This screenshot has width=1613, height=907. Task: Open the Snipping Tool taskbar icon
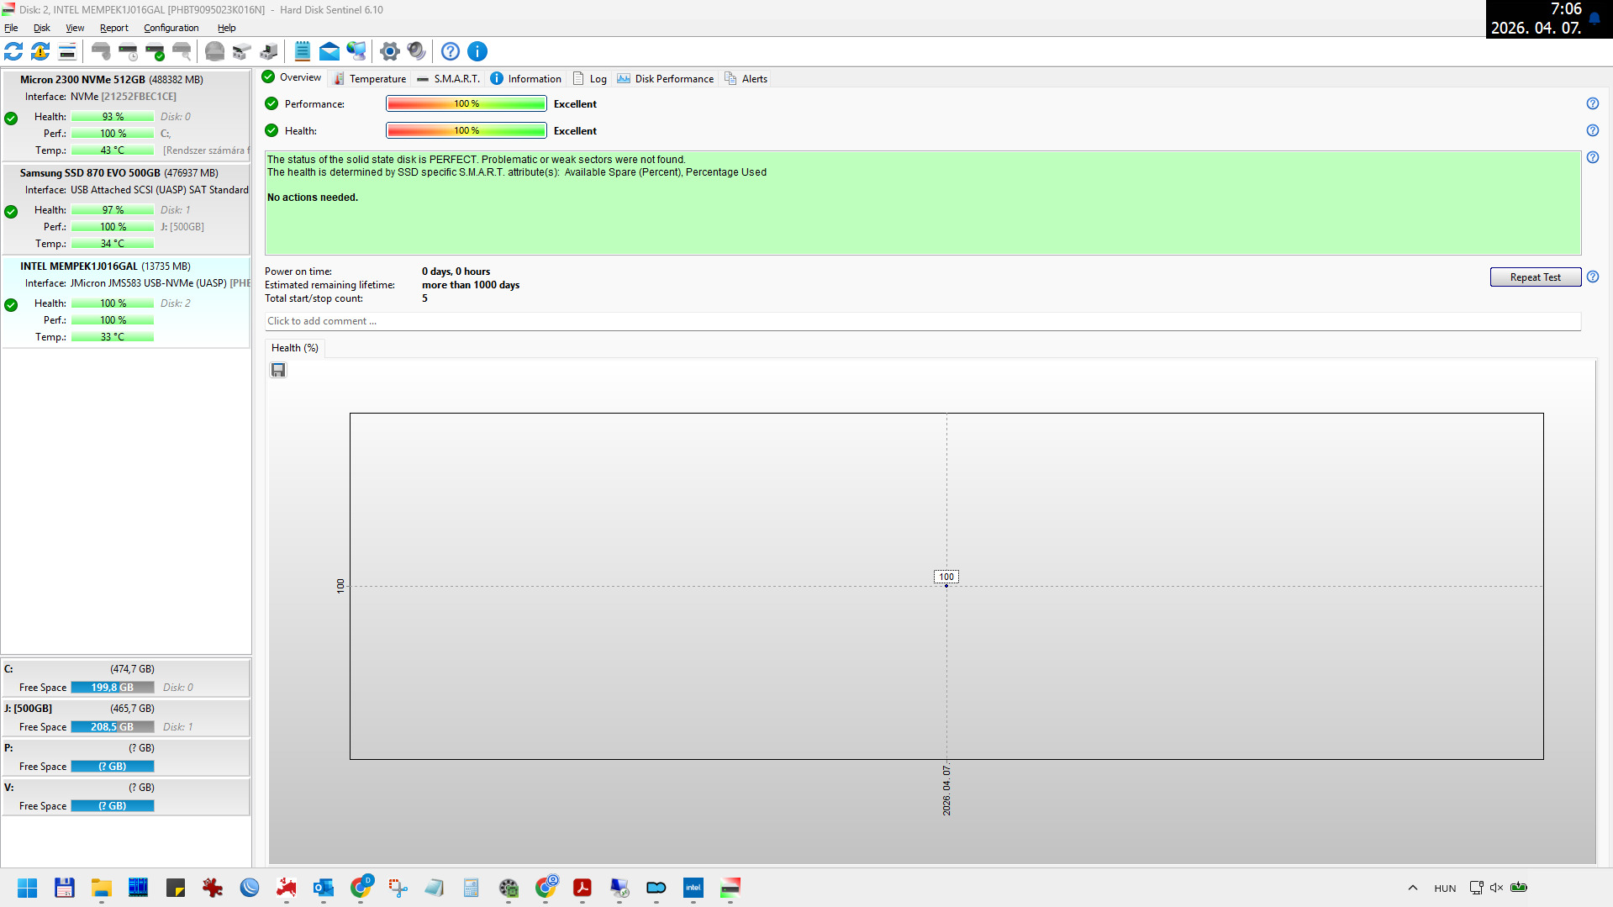click(398, 888)
